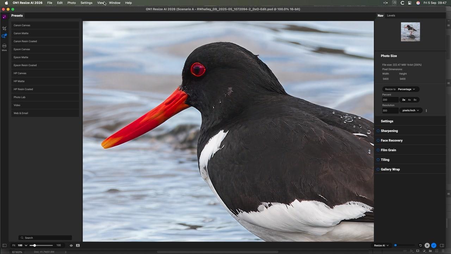Open the Photo menu in menu bar

click(72, 3)
